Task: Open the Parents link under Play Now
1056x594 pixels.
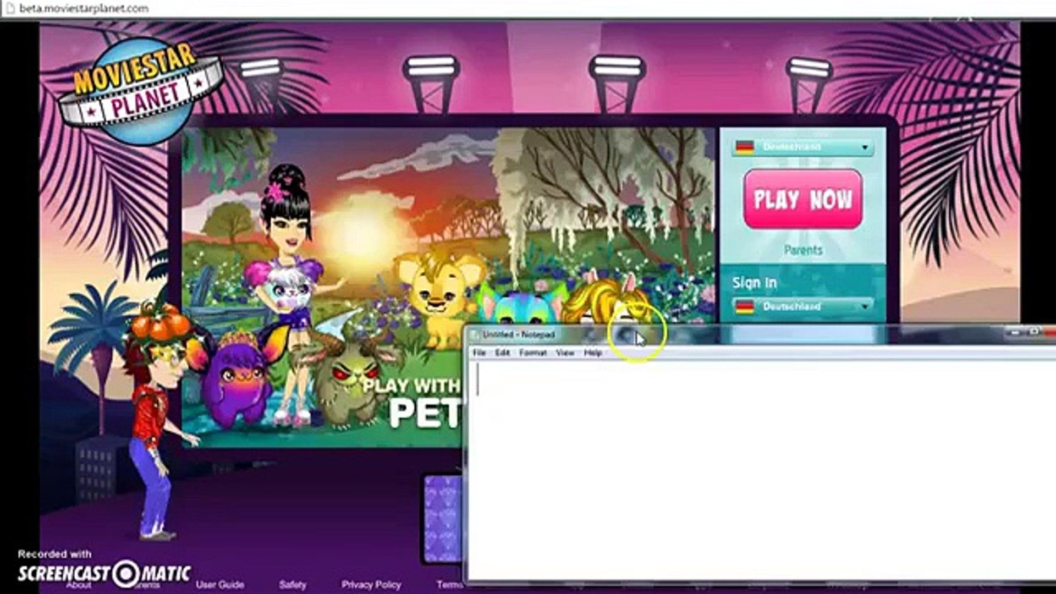Action: pos(803,250)
